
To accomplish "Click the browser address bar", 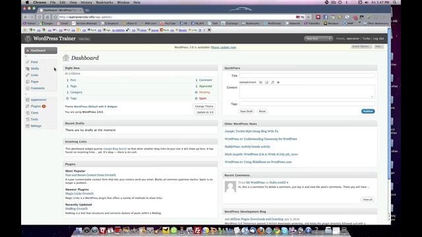I will coord(177,17).
